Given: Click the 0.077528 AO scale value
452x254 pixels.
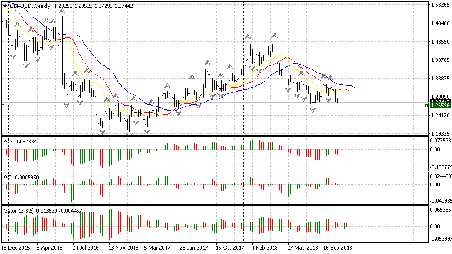Looking at the screenshot, I should tap(440, 141).
